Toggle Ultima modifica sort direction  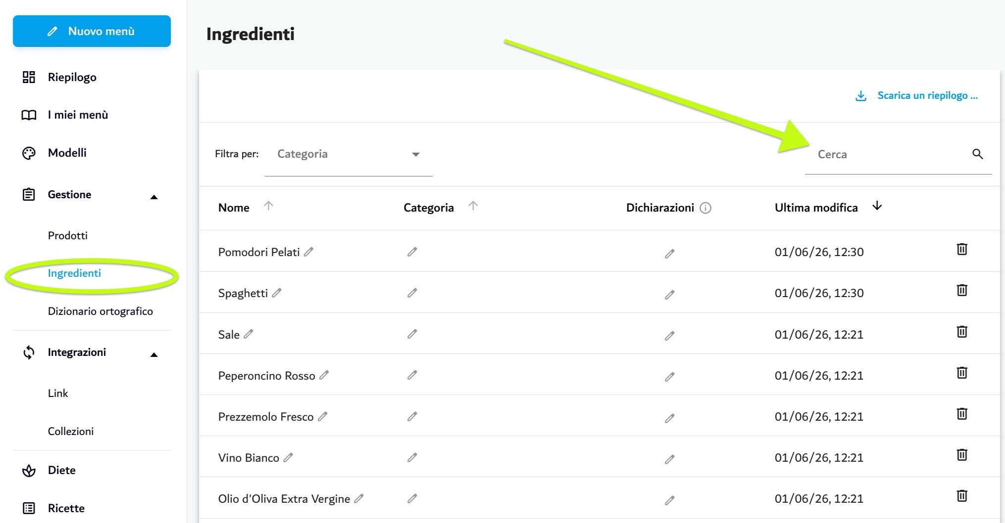tap(877, 206)
